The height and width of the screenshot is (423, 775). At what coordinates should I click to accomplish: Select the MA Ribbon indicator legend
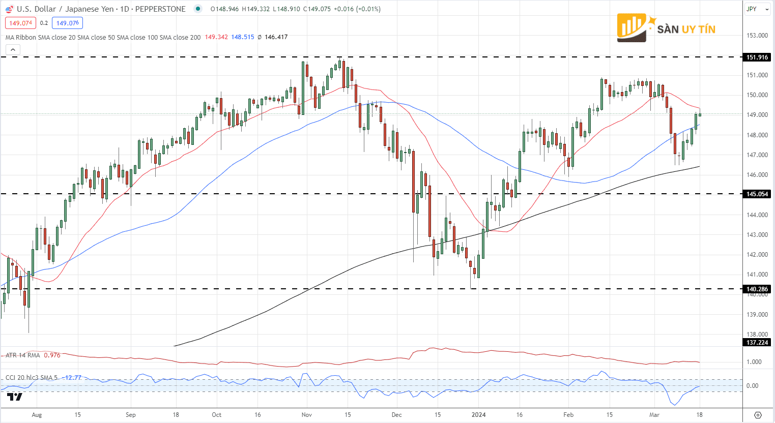[103, 37]
